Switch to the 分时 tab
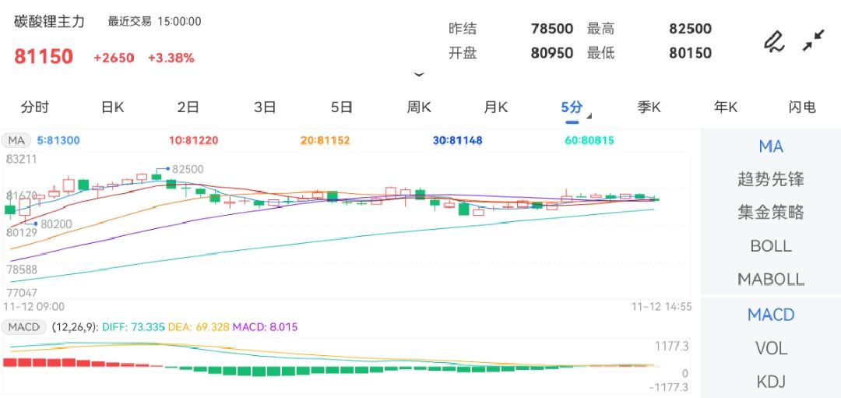This screenshot has height=398, width=841. pyautogui.click(x=35, y=107)
